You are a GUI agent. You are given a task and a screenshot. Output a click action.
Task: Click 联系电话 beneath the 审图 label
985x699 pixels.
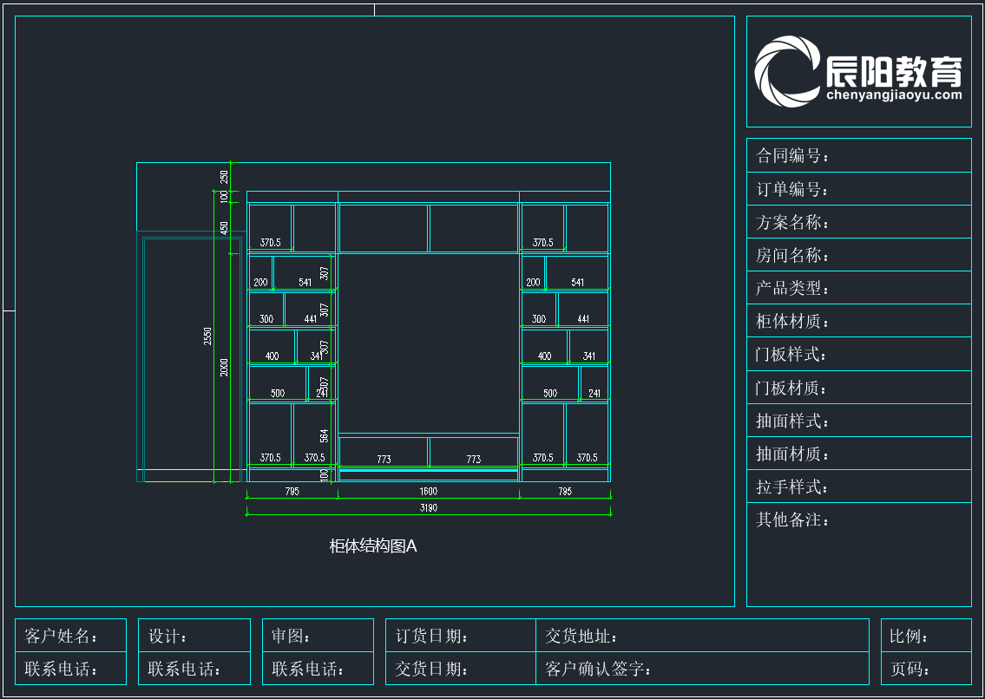(308, 669)
